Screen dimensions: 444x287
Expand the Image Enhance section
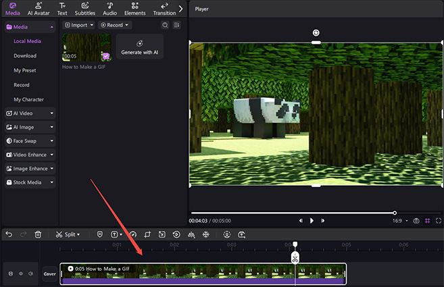click(x=30, y=169)
